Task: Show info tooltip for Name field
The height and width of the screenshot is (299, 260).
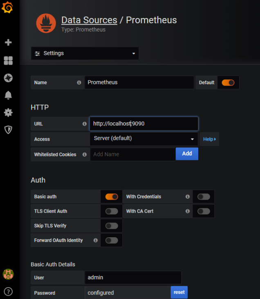Action: (79, 82)
